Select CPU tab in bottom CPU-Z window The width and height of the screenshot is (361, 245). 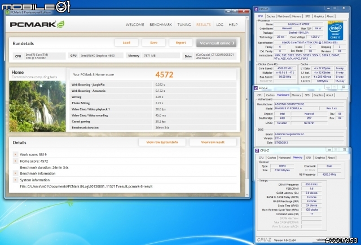pos(261,158)
